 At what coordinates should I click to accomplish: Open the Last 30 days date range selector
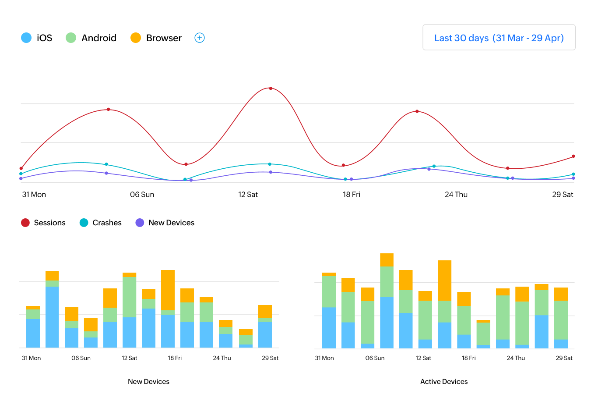tap(499, 38)
